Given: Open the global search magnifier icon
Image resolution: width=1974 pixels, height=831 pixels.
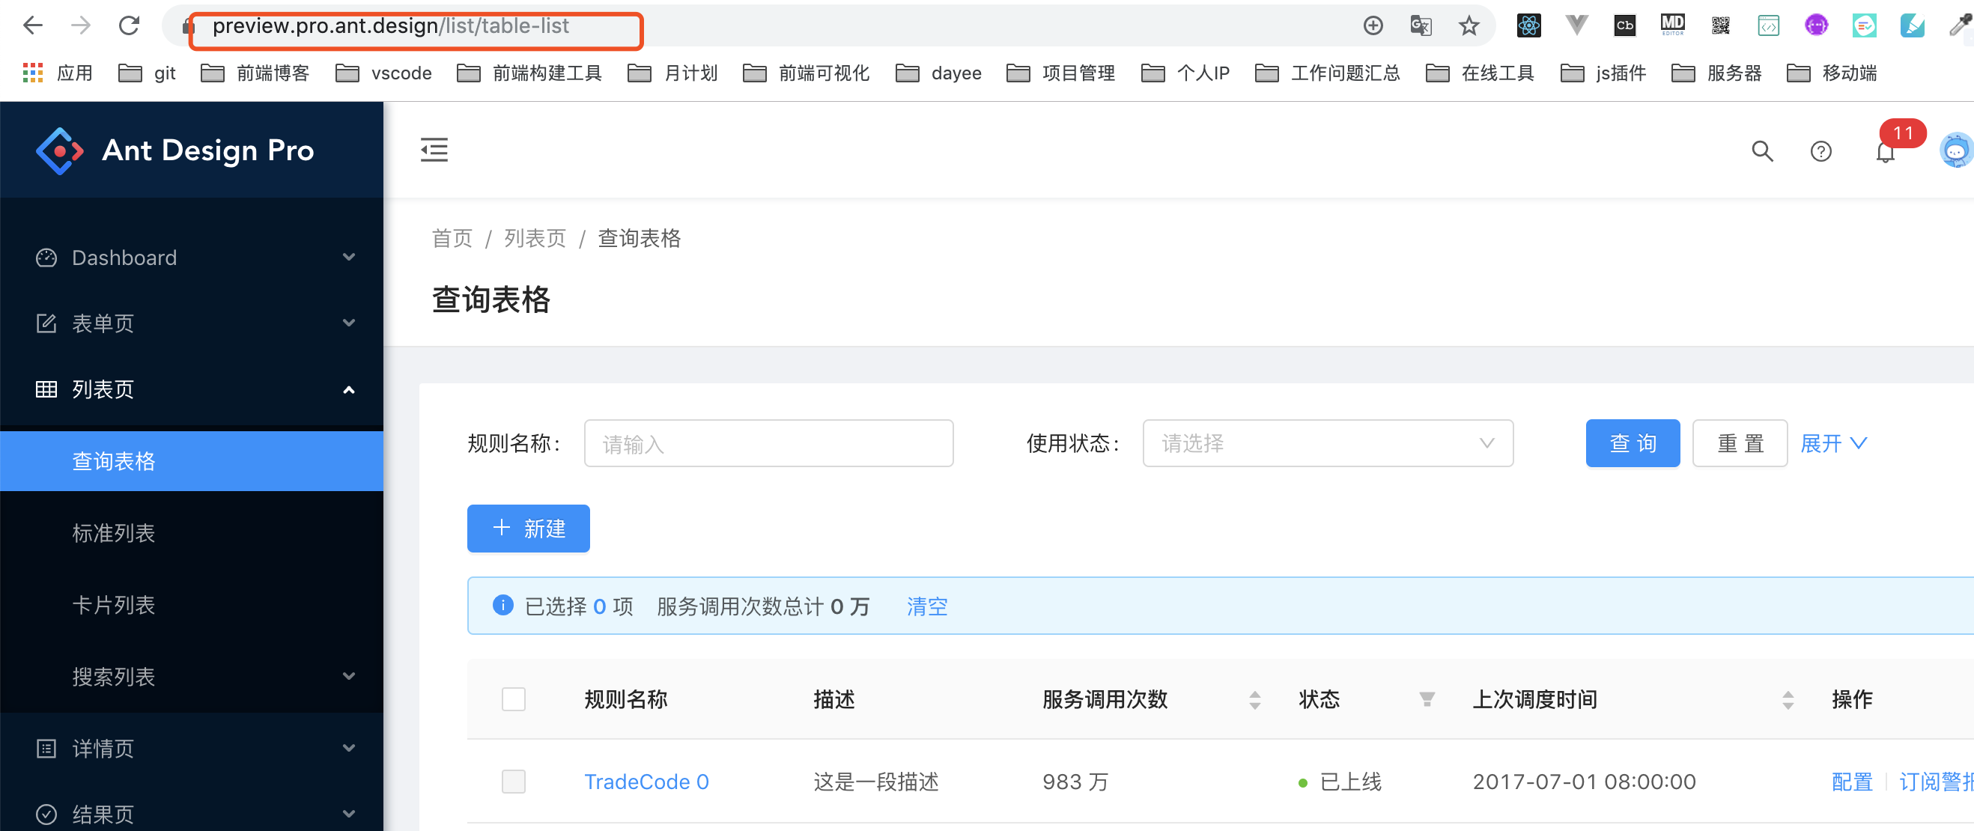Looking at the screenshot, I should pyautogui.click(x=1763, y=151).
